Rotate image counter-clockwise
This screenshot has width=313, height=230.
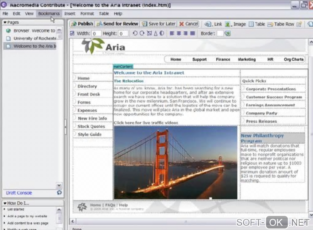(135, 33)
